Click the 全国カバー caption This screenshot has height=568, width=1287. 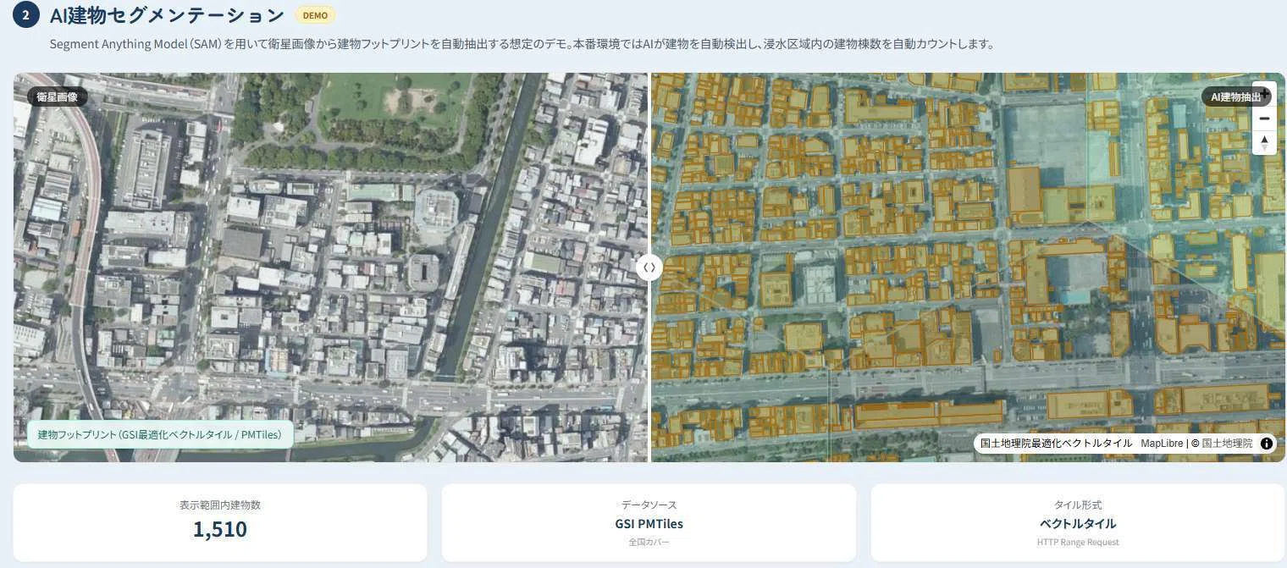tap(649, 542)
